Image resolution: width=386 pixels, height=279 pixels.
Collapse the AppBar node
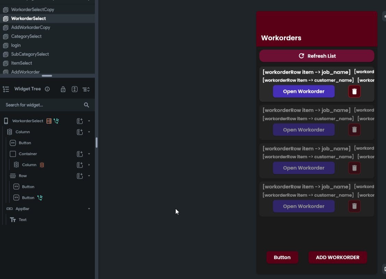[89, 209]
